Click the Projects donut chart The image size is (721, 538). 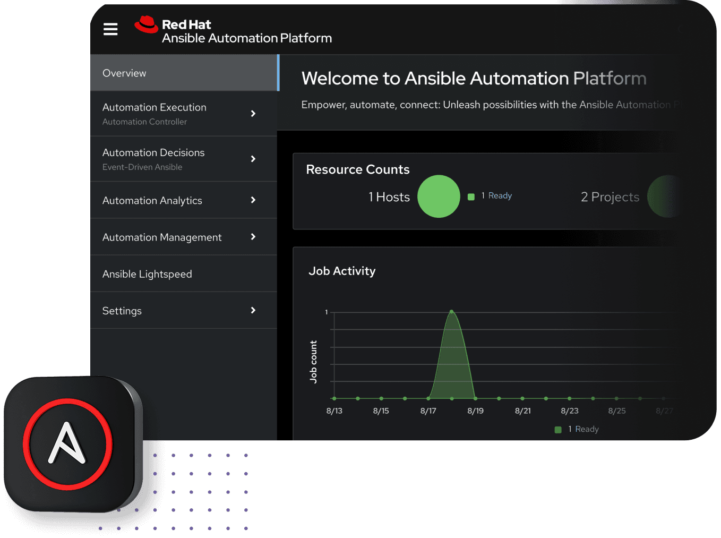tap(664, 197)
